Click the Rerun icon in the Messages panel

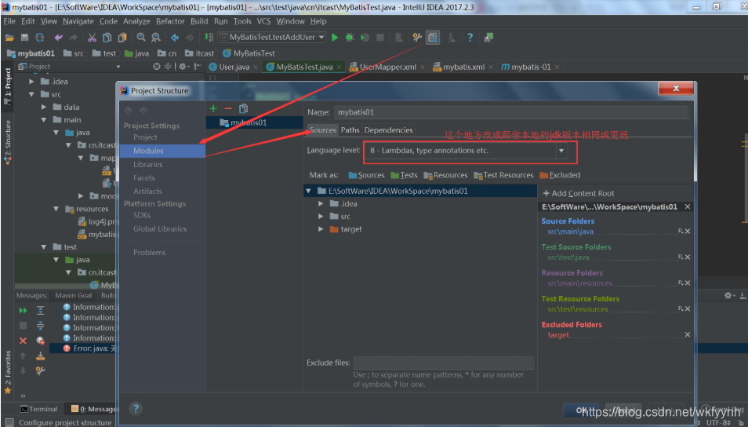tap(23, 311)
